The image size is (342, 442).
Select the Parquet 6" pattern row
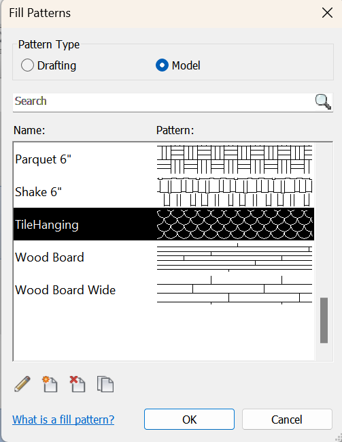(x=164, y=159)
